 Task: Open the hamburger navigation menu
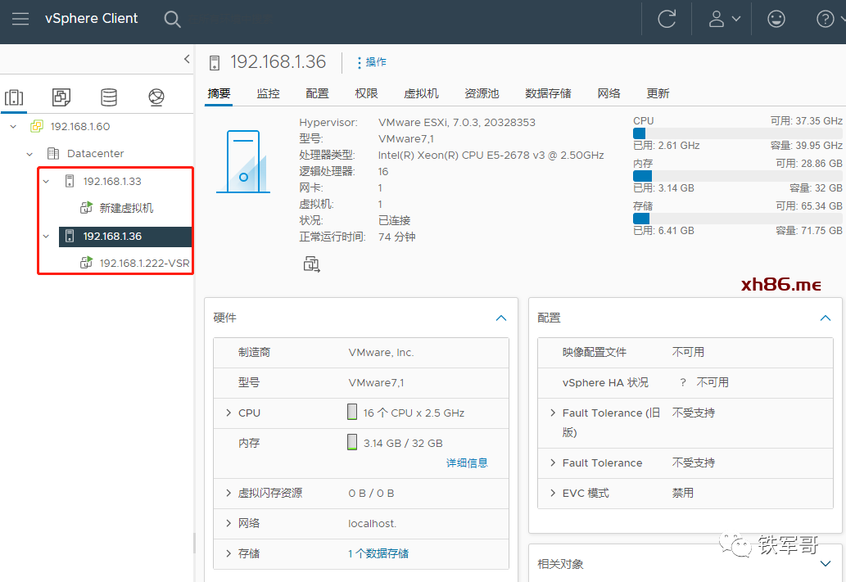(20, 19)
